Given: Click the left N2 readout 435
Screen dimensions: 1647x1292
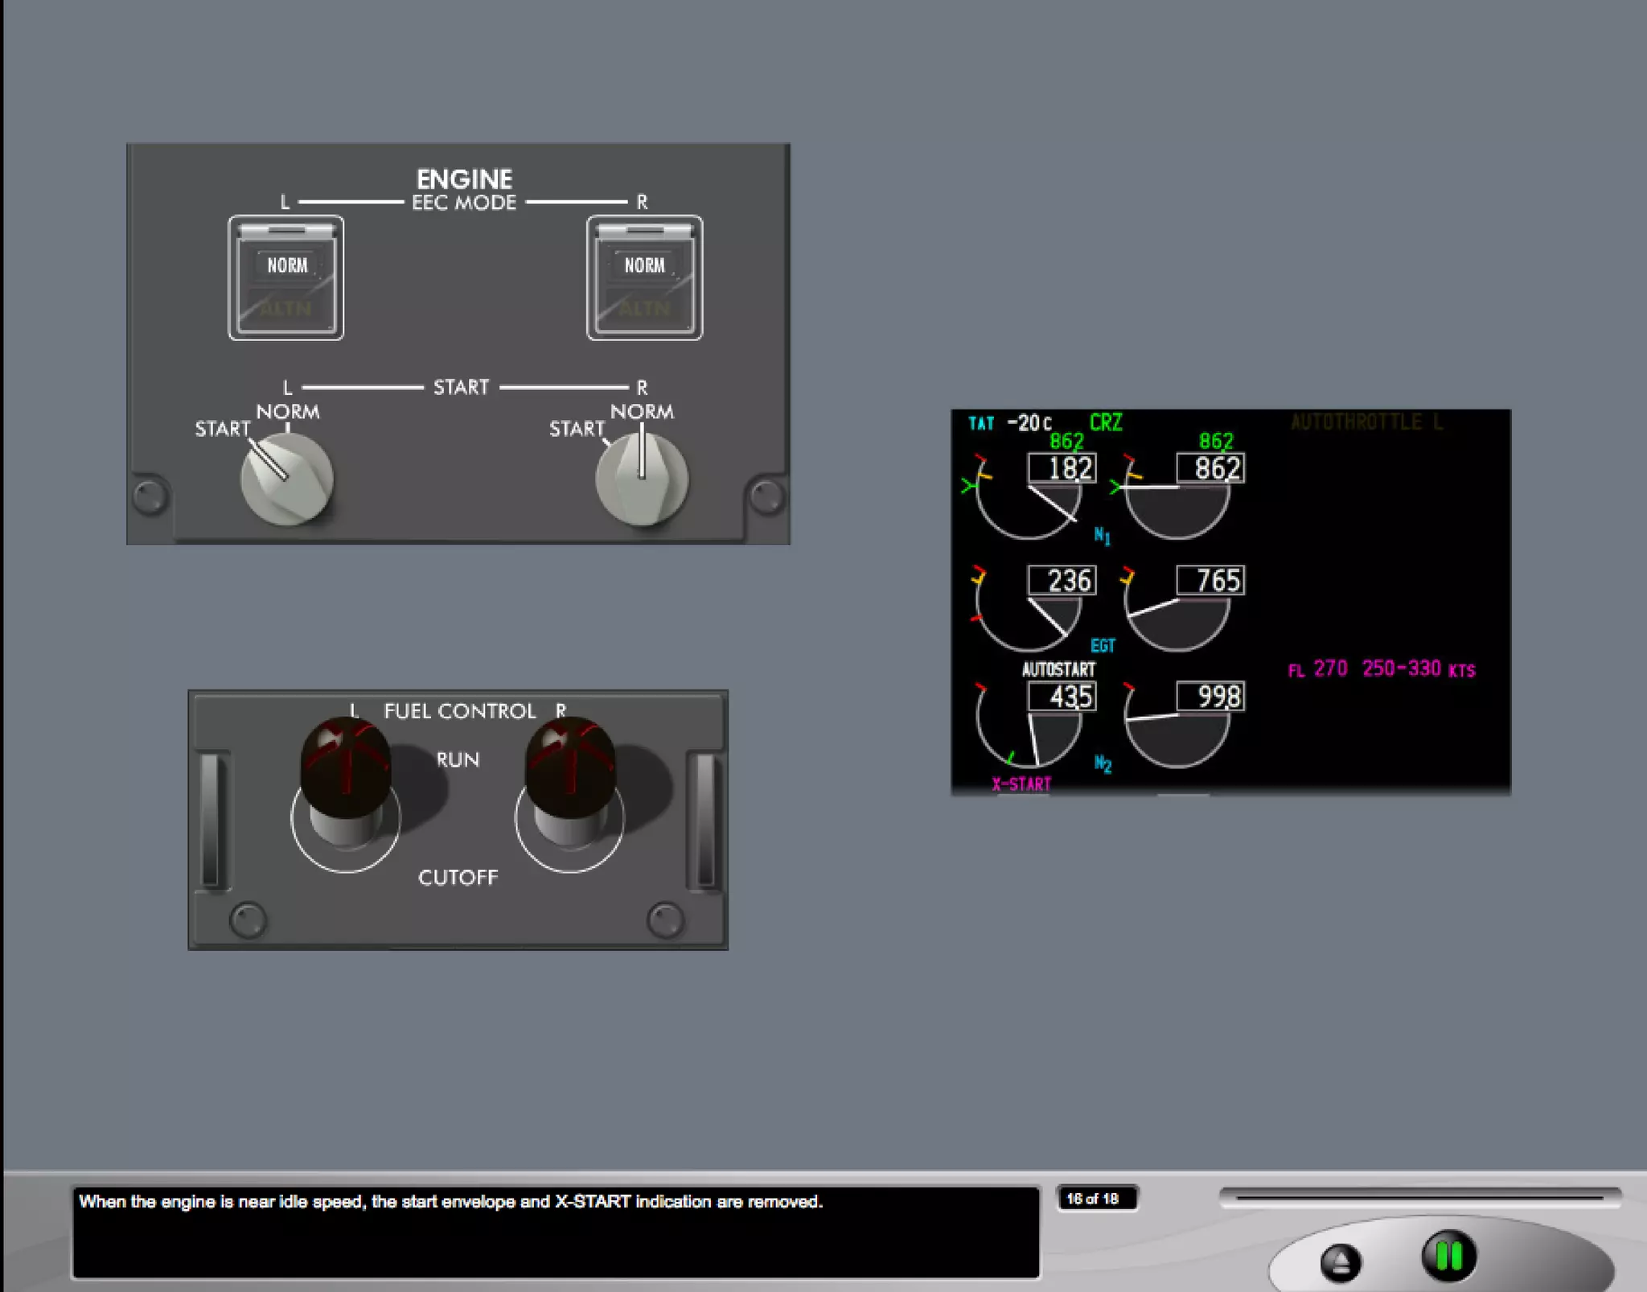Looking at the screenshot, I should [1062, 697].
